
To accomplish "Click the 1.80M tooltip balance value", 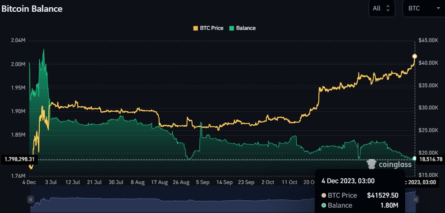I will [x=389, y=205].
